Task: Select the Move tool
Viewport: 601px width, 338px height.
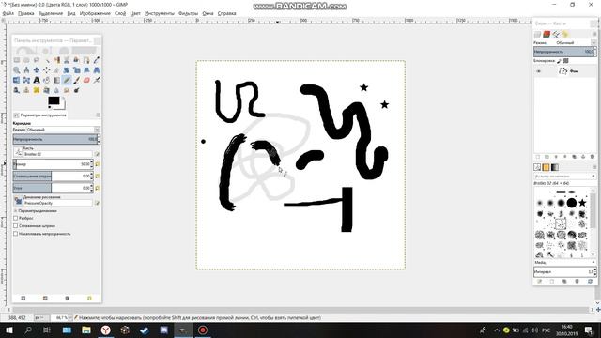Action: [x=37, y=70]
